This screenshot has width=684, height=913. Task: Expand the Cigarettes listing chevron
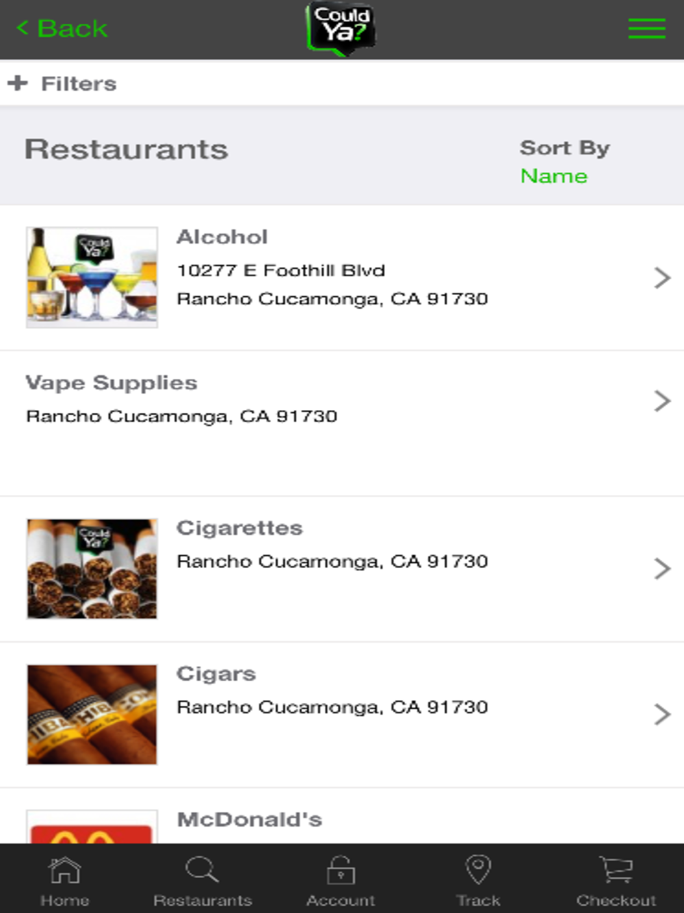click(662, 569)
